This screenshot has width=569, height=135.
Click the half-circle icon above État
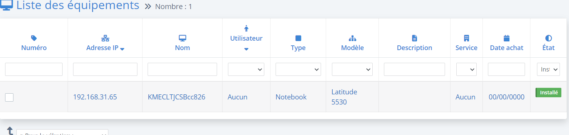click(x=549, y=38)
